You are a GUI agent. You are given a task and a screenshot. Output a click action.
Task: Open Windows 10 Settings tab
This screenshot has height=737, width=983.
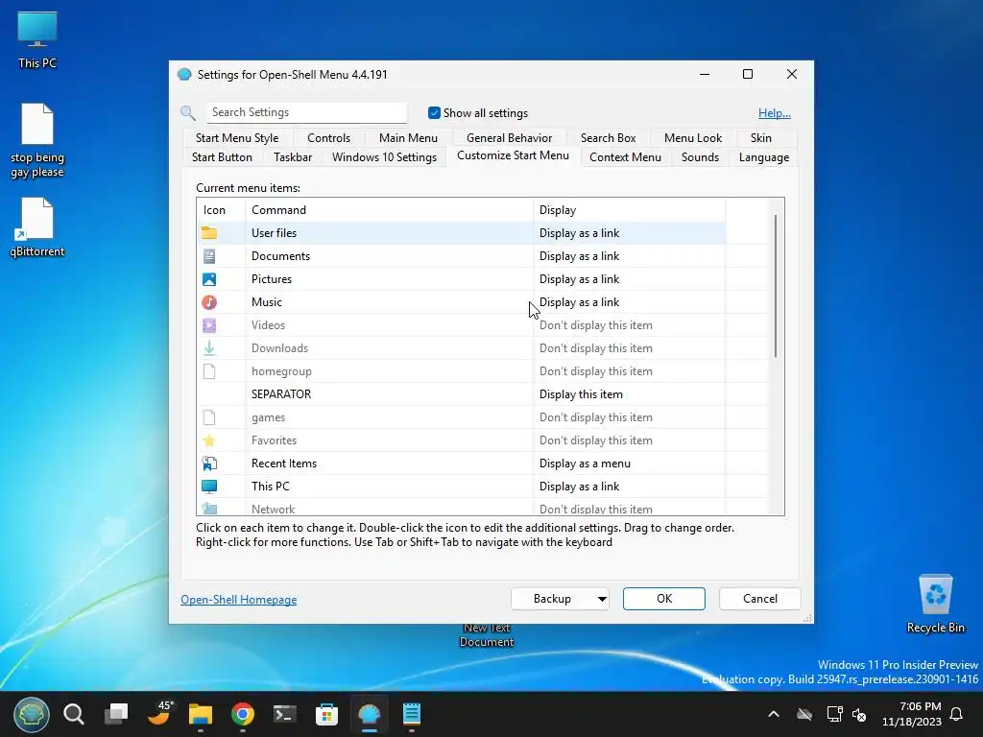384,157
